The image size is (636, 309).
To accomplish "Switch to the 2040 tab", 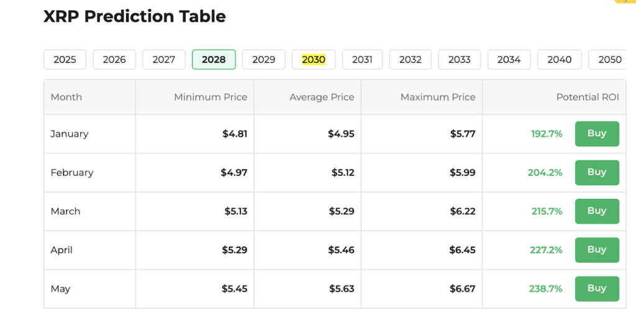I will (559, 60).
